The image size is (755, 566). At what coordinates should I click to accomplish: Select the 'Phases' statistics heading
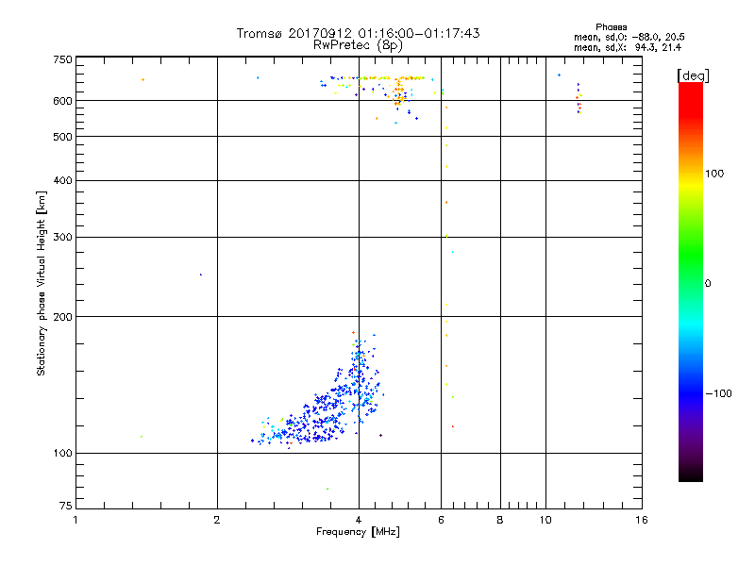[611, 27]
